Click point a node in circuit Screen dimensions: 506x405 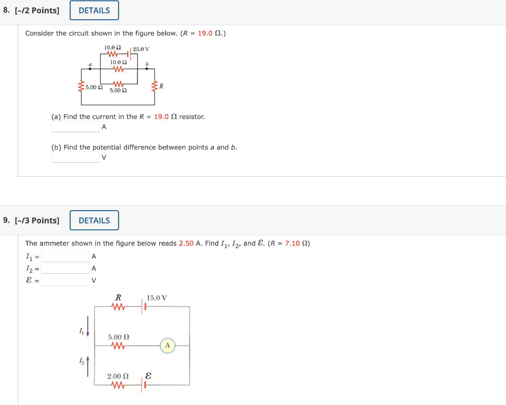tap(90, 69)
